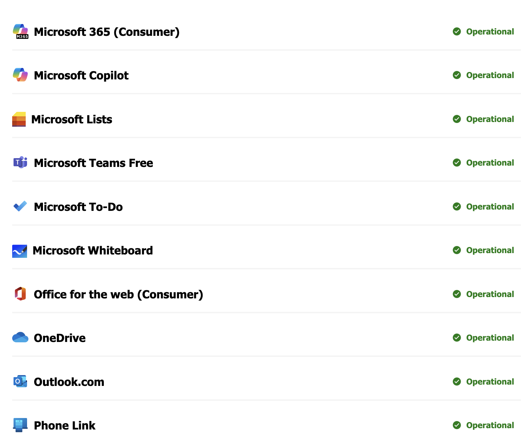The image size is (525, 442).
Task: Click the Office for the web icon
Action: click(20, 294)
